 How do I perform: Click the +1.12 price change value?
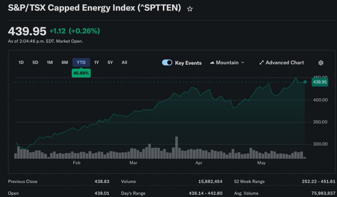(x=58, y=31)
